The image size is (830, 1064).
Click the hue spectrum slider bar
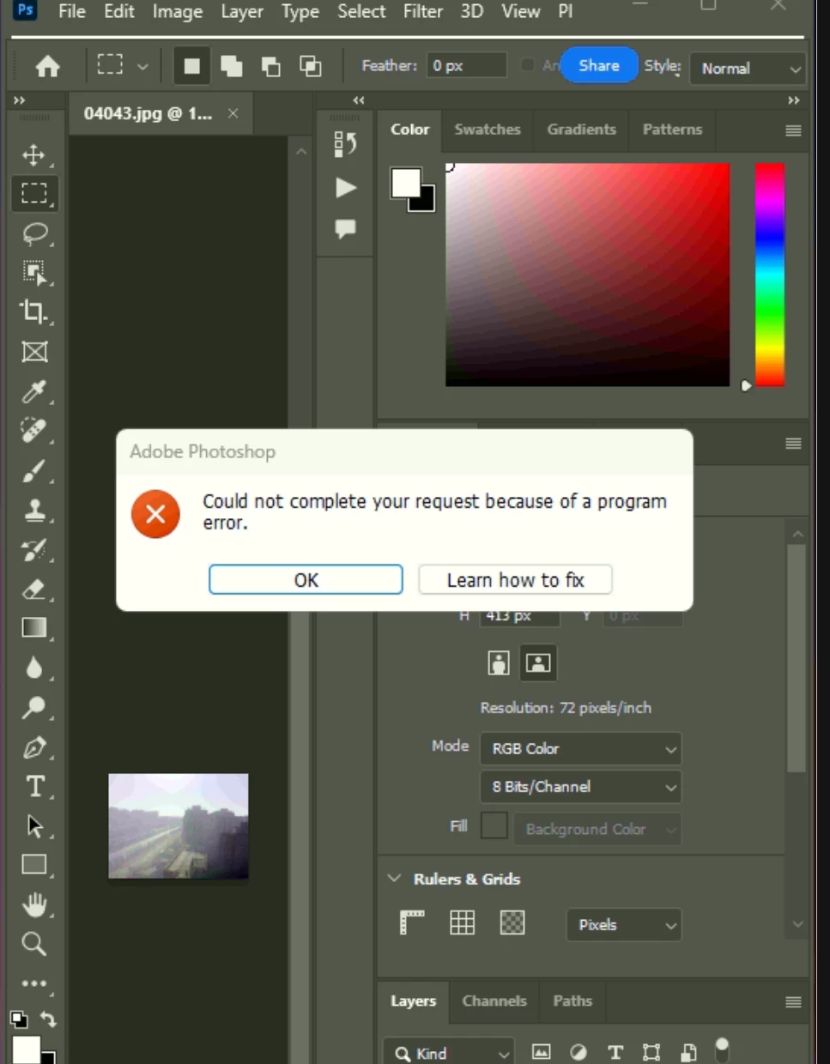(x=770, y=275)
